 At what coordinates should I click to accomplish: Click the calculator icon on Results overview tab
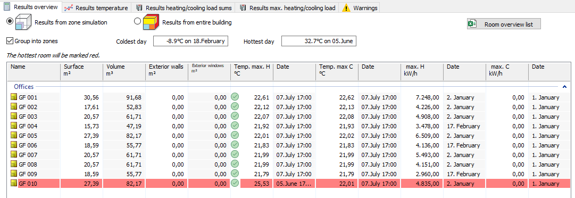7,6
